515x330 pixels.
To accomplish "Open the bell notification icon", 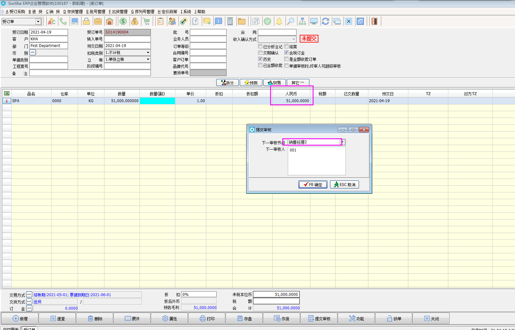I will pyautogui.click(x=279, y=22).
